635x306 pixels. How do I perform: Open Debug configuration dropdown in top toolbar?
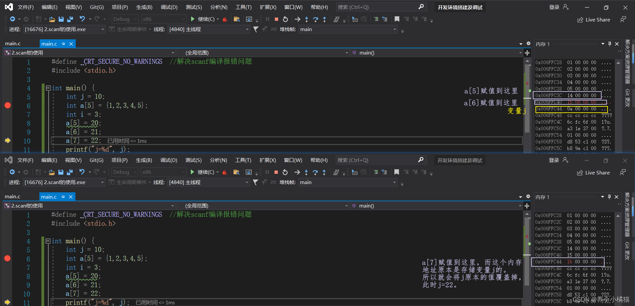point(125,19)
